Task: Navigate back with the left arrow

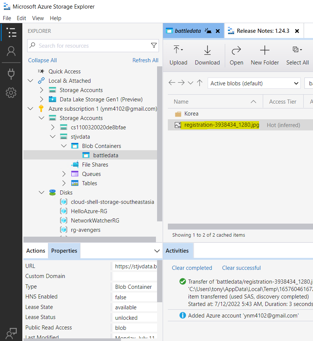Action: (172, 83)
